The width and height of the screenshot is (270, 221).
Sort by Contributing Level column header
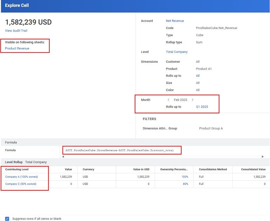coord(17,169)
